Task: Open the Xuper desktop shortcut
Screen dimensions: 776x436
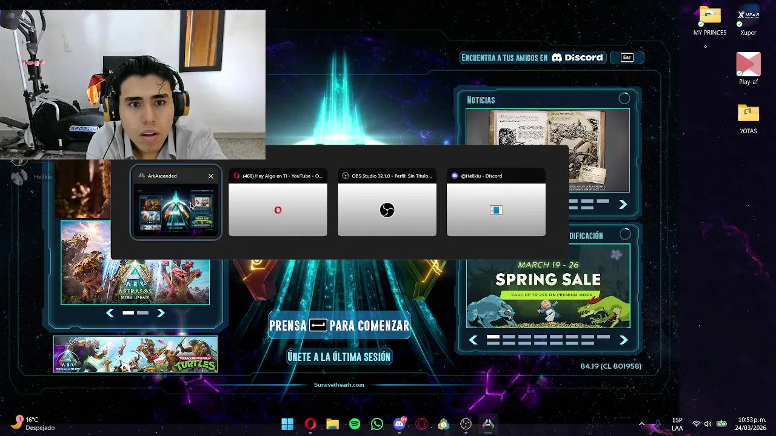Action: (x=748, y=21)
